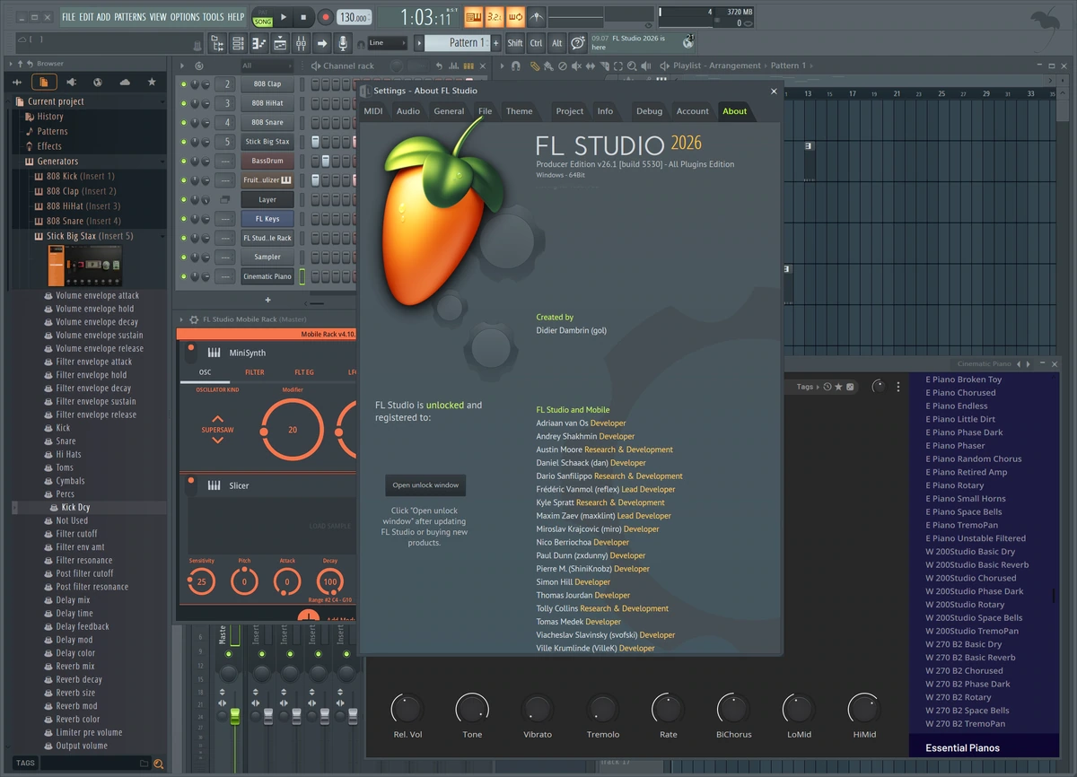Switch to the Theme settings tab

[519, 111]
